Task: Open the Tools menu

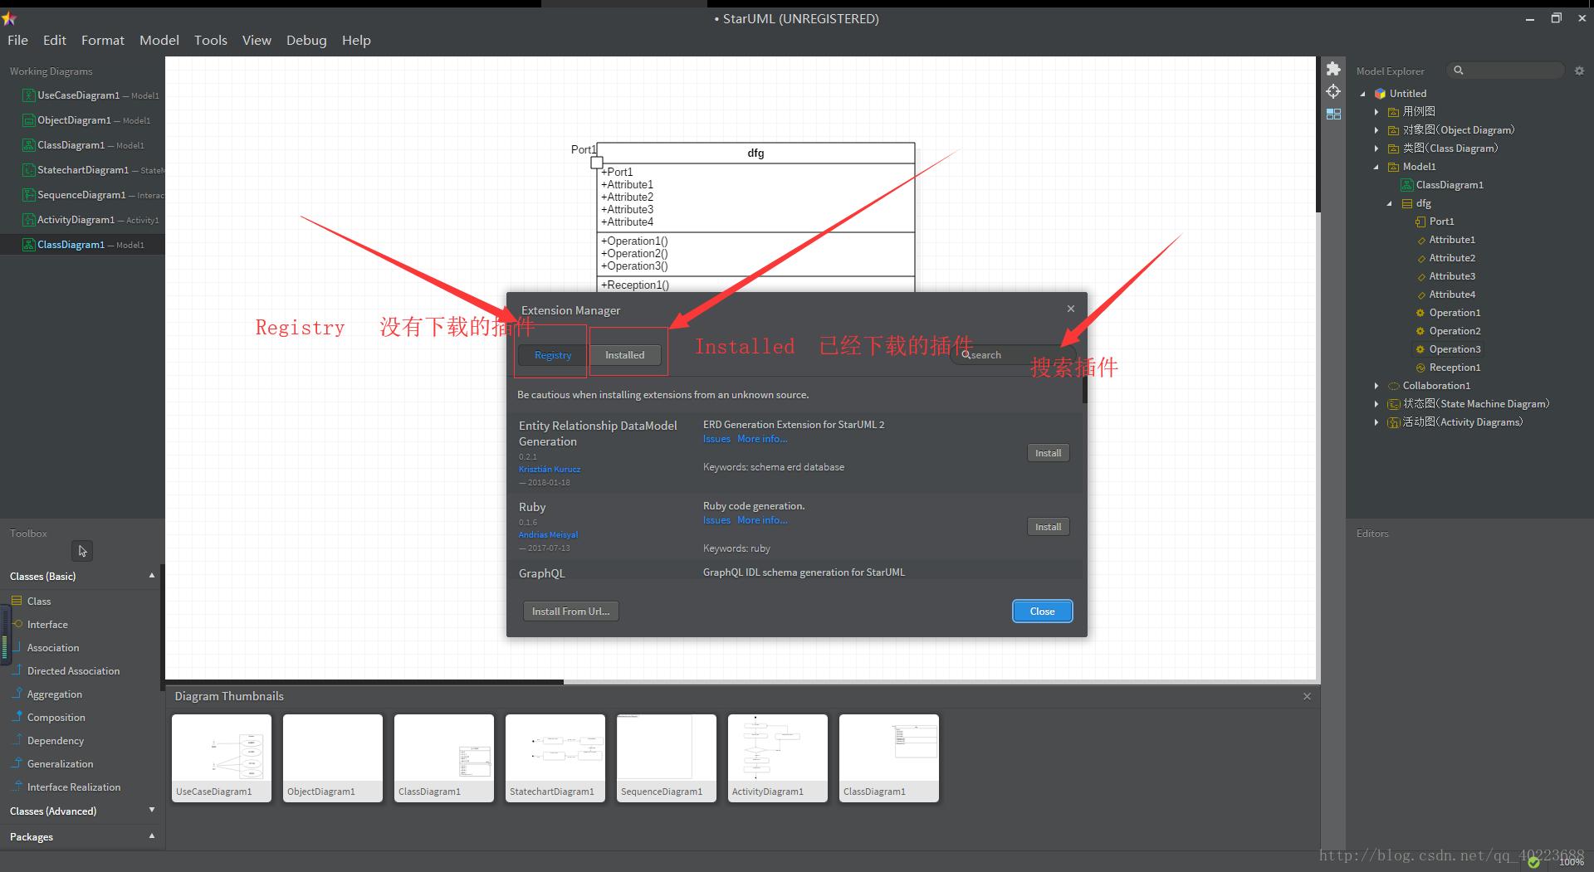Action: coord(211,40)
